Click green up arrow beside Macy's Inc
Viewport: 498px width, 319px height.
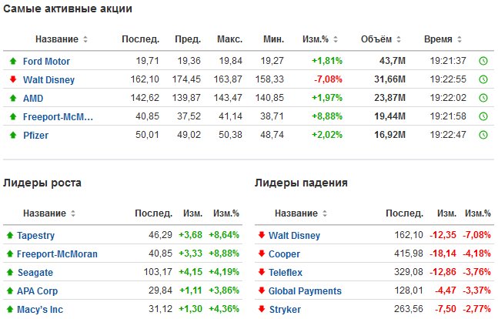(10, 309)
